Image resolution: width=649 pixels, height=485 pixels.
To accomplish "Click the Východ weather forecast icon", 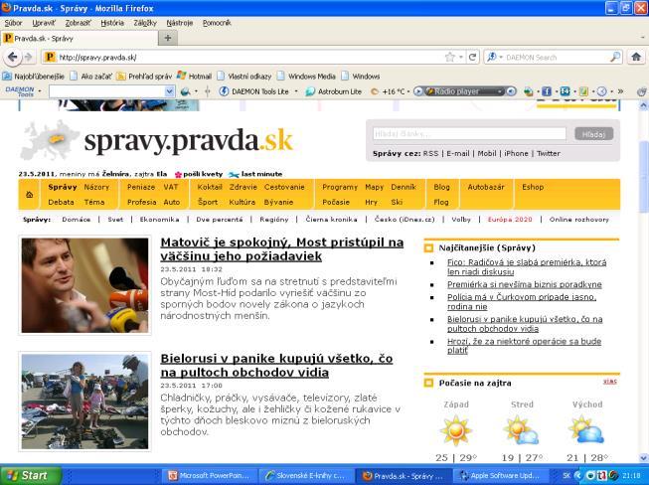I will click(x=586, y=430).
